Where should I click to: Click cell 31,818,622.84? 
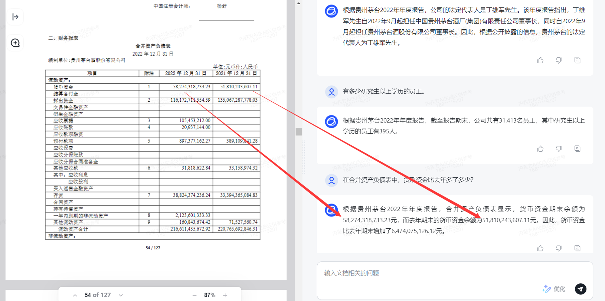point(196,168)
